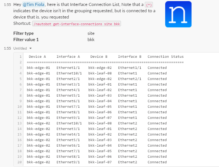Click the (*) inline code marker

coord(149,5)
